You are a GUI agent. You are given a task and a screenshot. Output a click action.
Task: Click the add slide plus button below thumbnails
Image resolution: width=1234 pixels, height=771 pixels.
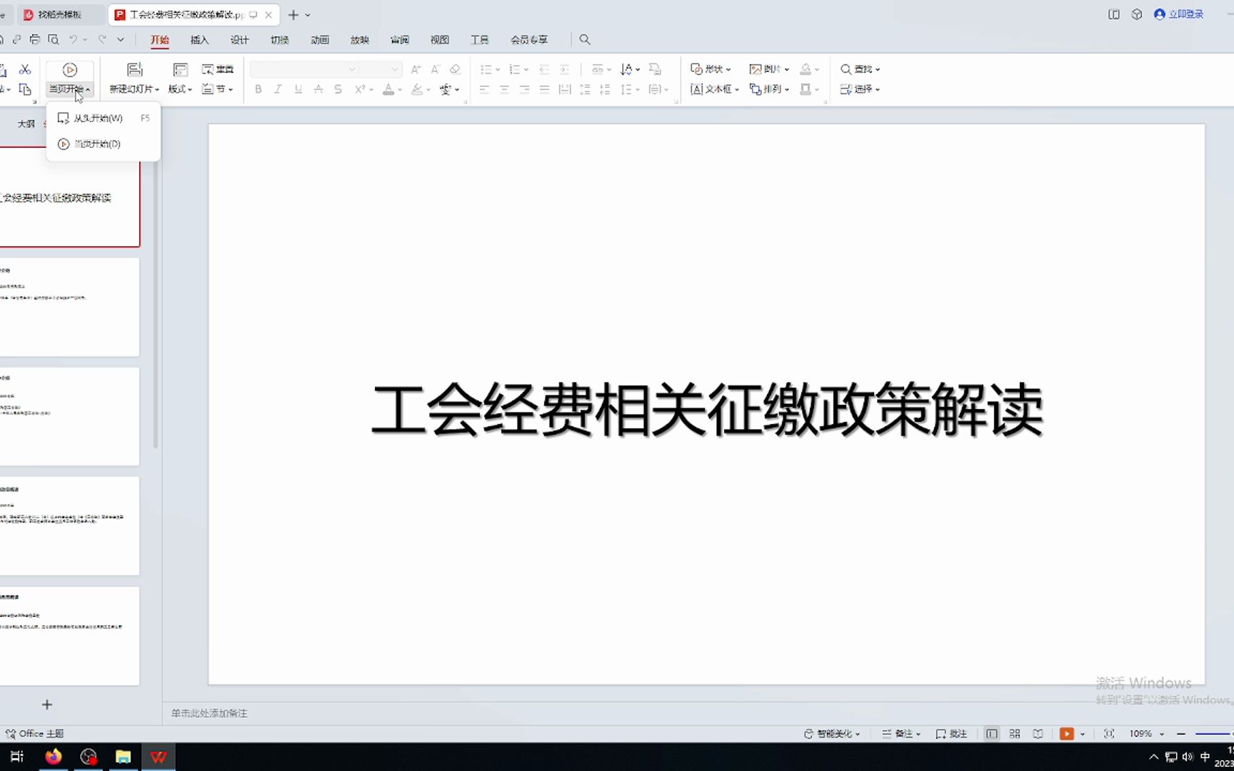(47, 705)
